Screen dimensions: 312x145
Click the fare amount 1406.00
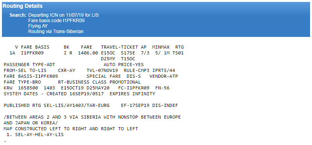pos(88,53)
